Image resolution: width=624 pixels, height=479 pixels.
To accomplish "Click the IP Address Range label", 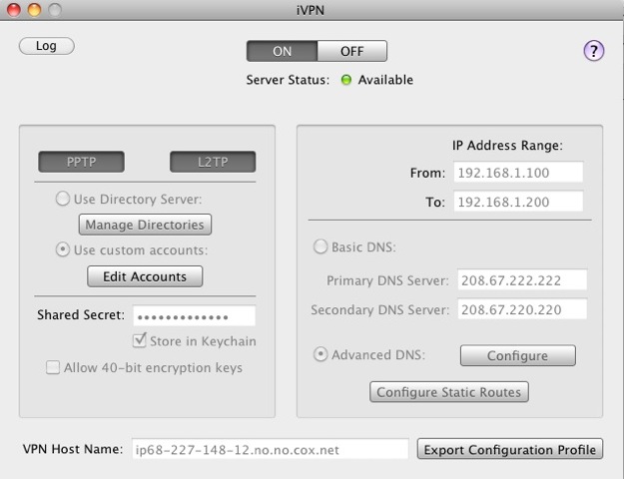I will click(507, 146).
